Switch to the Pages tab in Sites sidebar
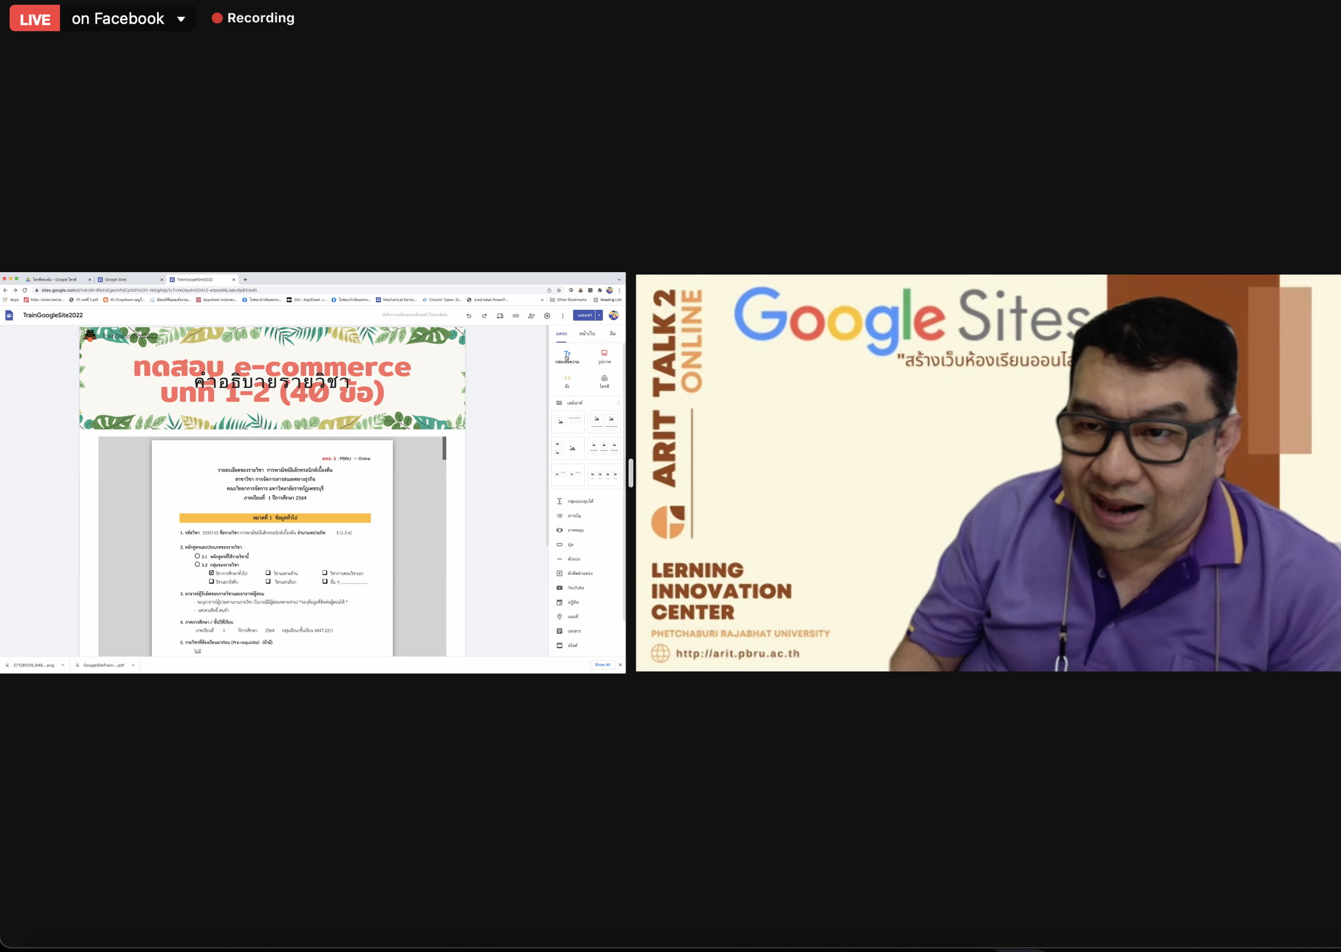 [x=587, y=334]
